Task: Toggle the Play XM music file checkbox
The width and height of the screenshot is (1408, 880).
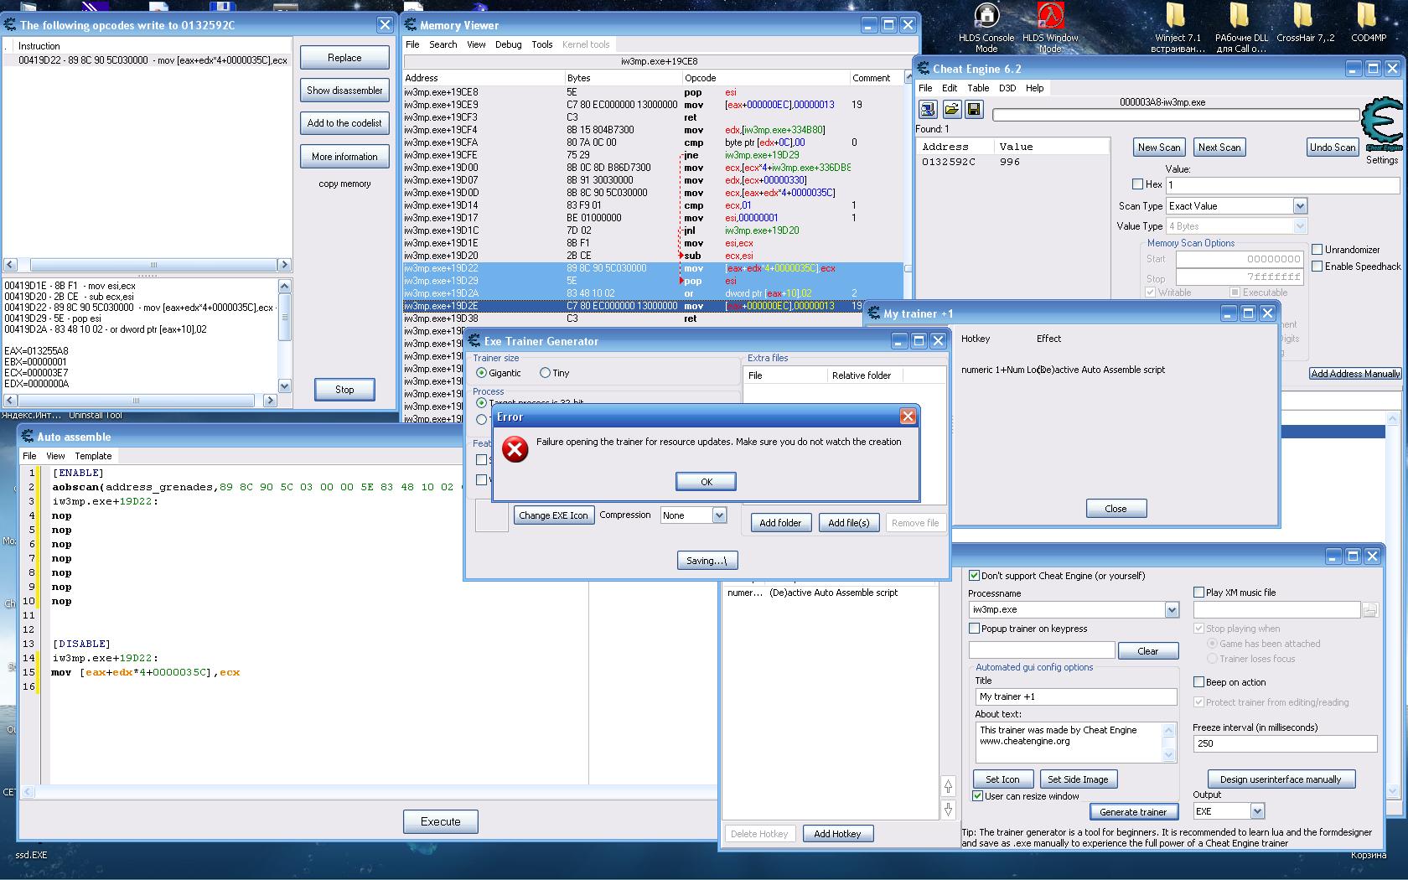Action: (1198, 593)
